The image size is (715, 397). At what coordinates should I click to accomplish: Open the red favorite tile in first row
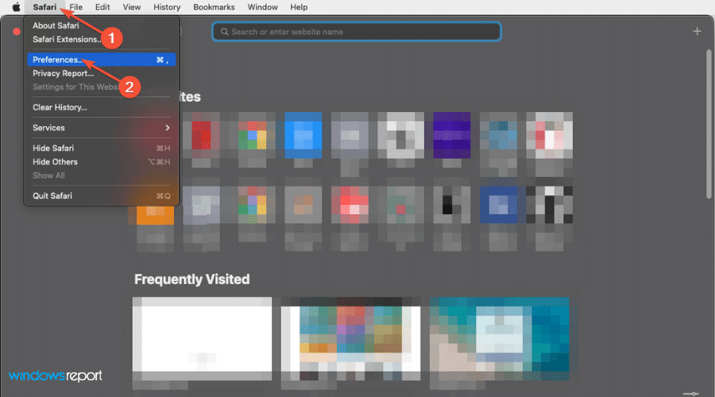point(202,135)
